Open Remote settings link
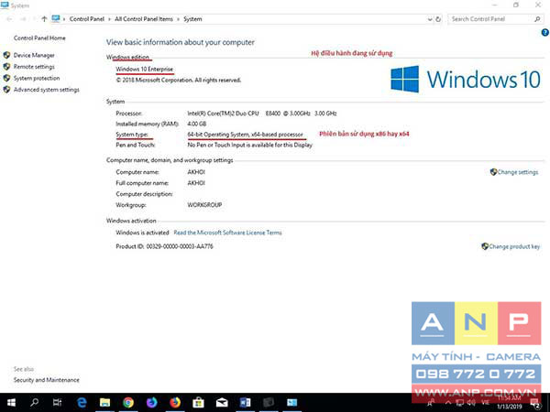 [34, 67]
